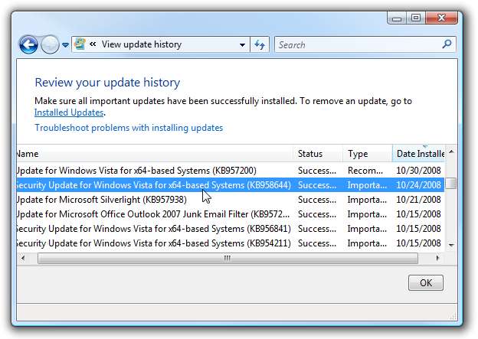
Task: Minimize the update history window
Action: click(x=397, y=18)
